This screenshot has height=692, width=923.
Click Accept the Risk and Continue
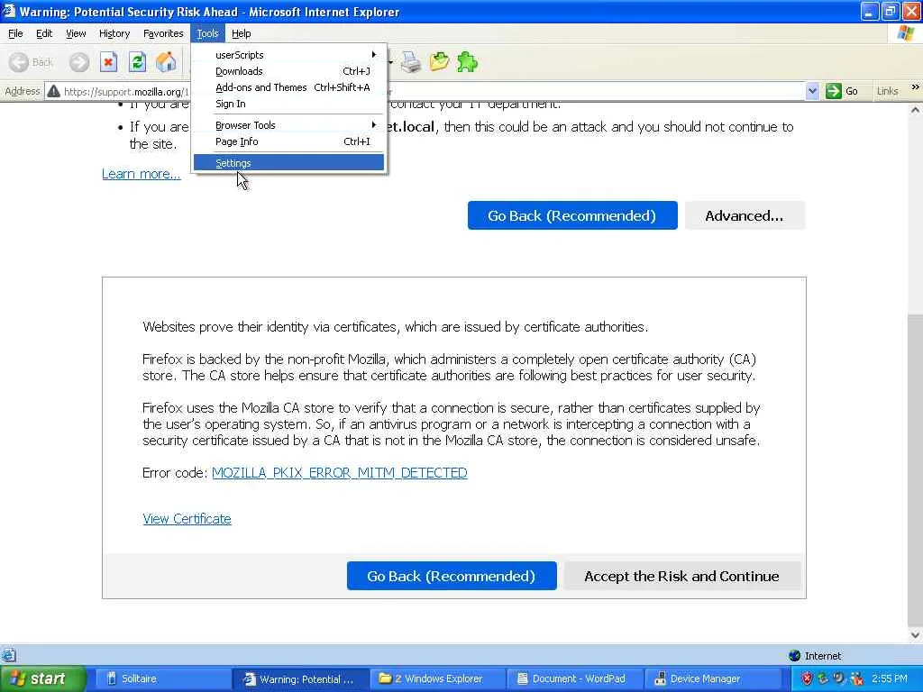tap(681, 576)
